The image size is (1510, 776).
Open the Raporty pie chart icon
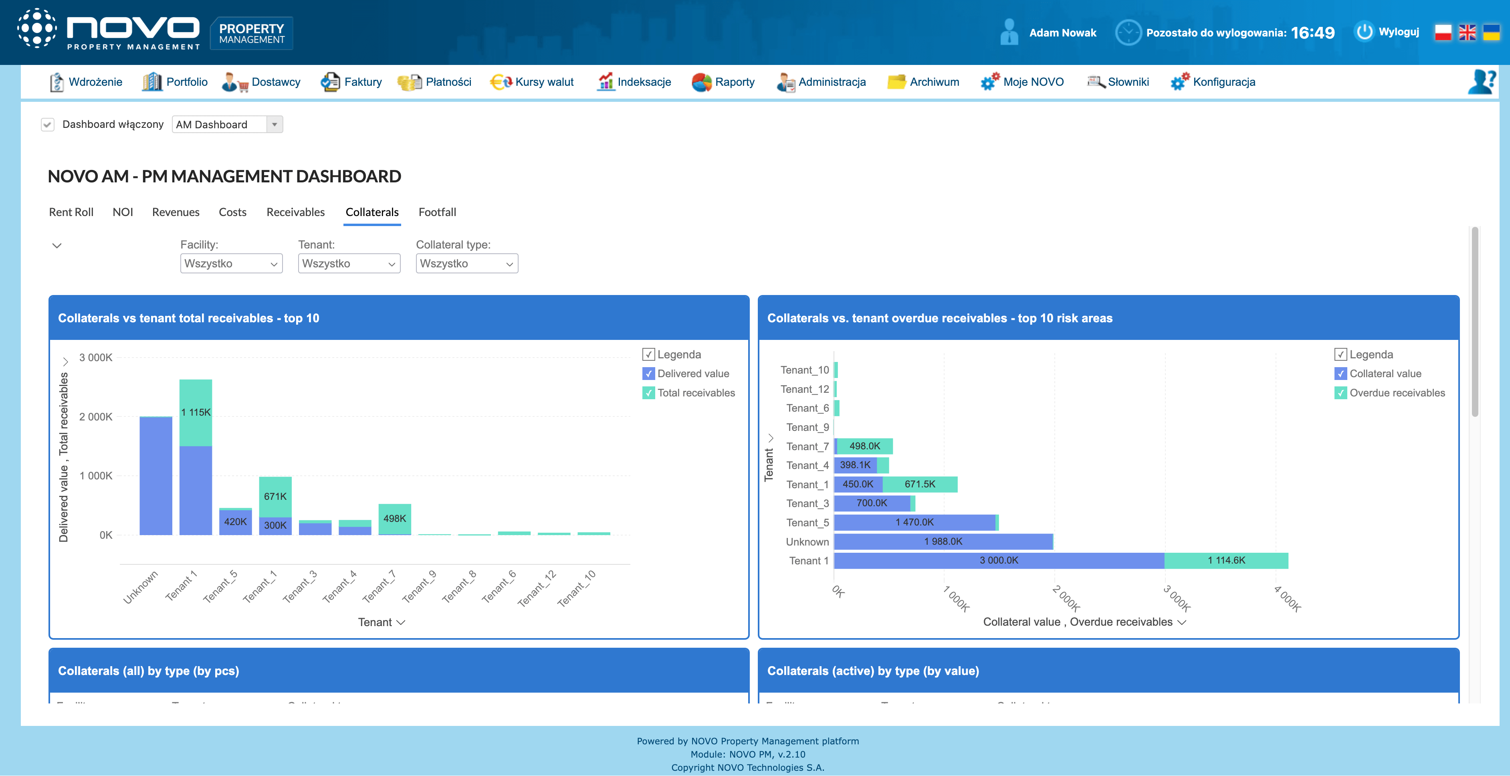(701, 82)
